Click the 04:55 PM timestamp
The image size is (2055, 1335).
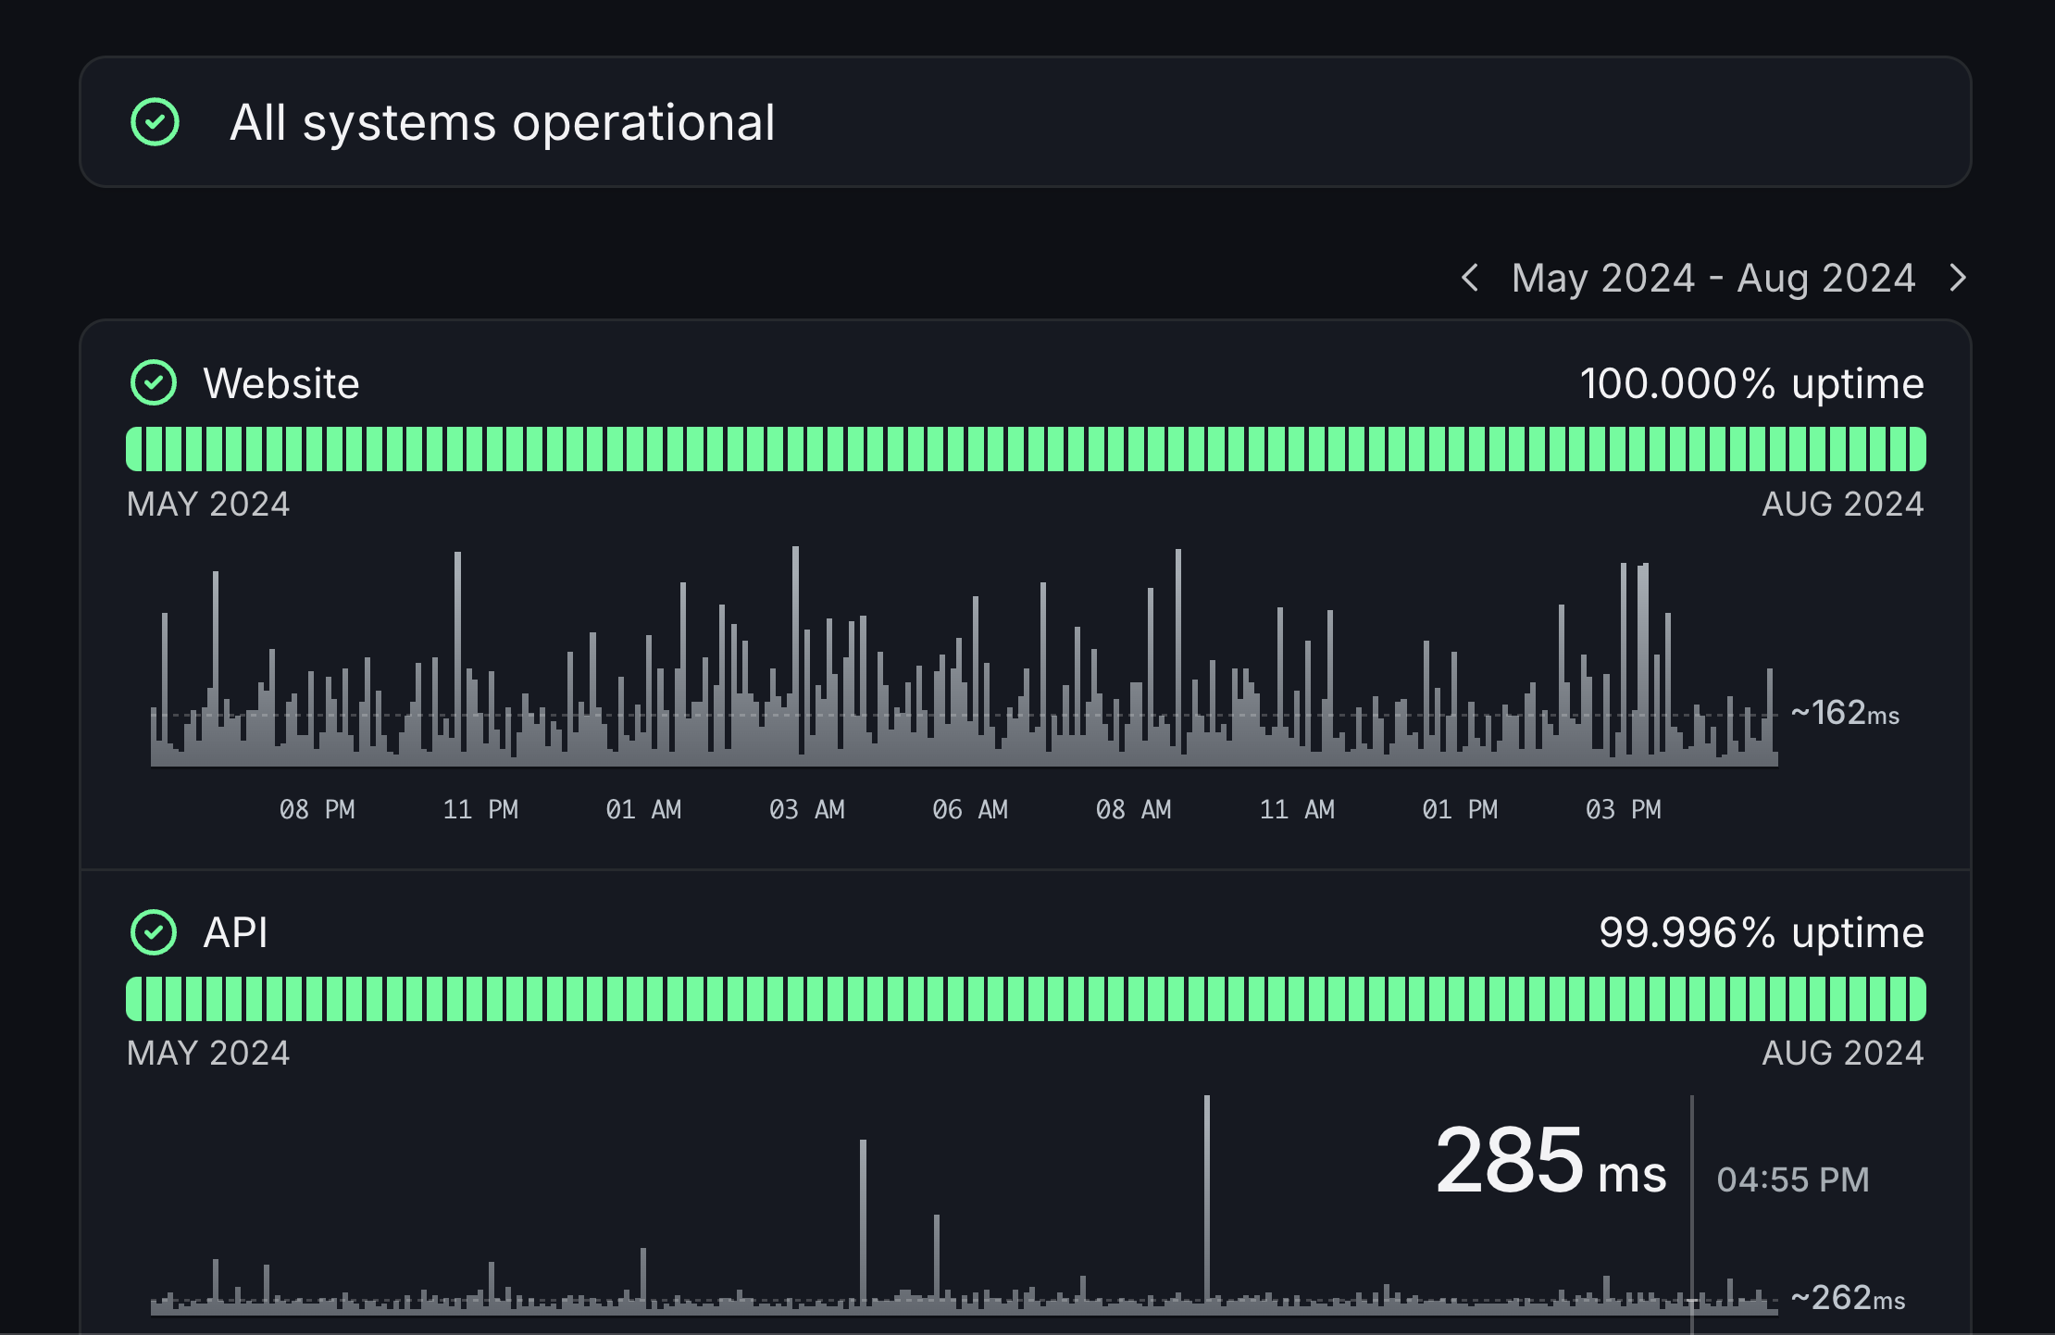point(1793,1179)
